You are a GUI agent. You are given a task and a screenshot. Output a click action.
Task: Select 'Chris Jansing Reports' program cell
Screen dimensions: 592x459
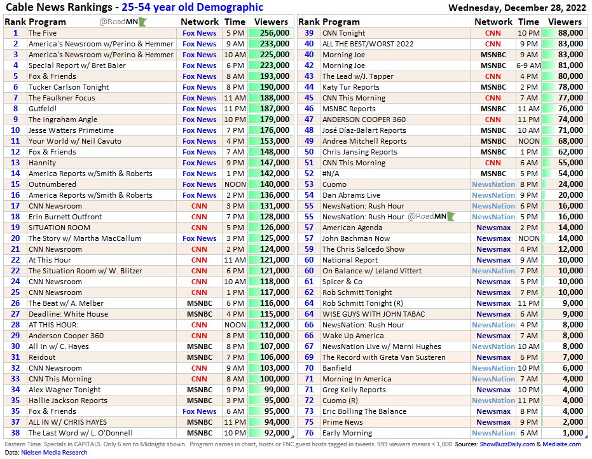(396, 152)
